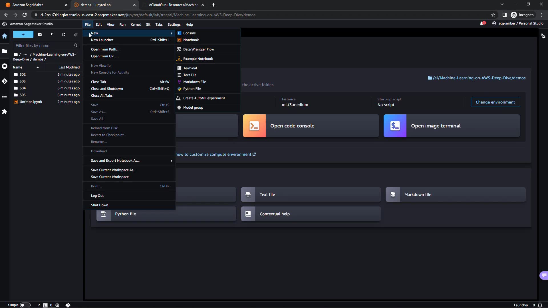Open the extensions puzzle-piece sidebar icon
Screen dimensions: 548x308
coord(5,112)
